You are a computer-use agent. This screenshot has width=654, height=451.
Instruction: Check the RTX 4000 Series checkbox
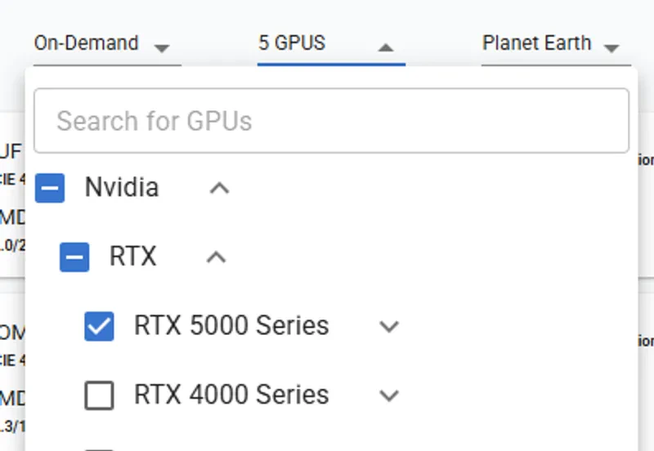[99, 395]
